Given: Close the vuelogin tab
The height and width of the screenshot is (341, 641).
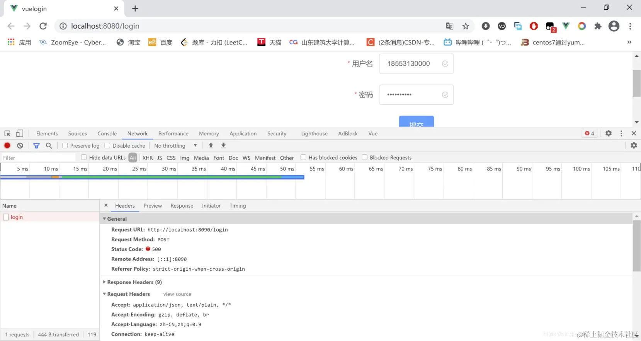Looking at the screenshot, I should click(x=116, y=9).
